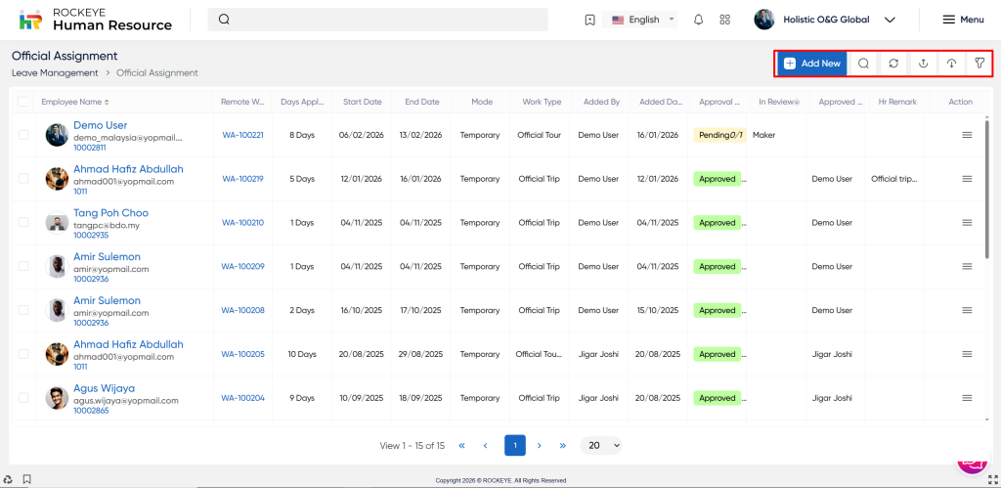Click the filter funnel icon
1001x488 pixels.
click(x=979, y=64)
